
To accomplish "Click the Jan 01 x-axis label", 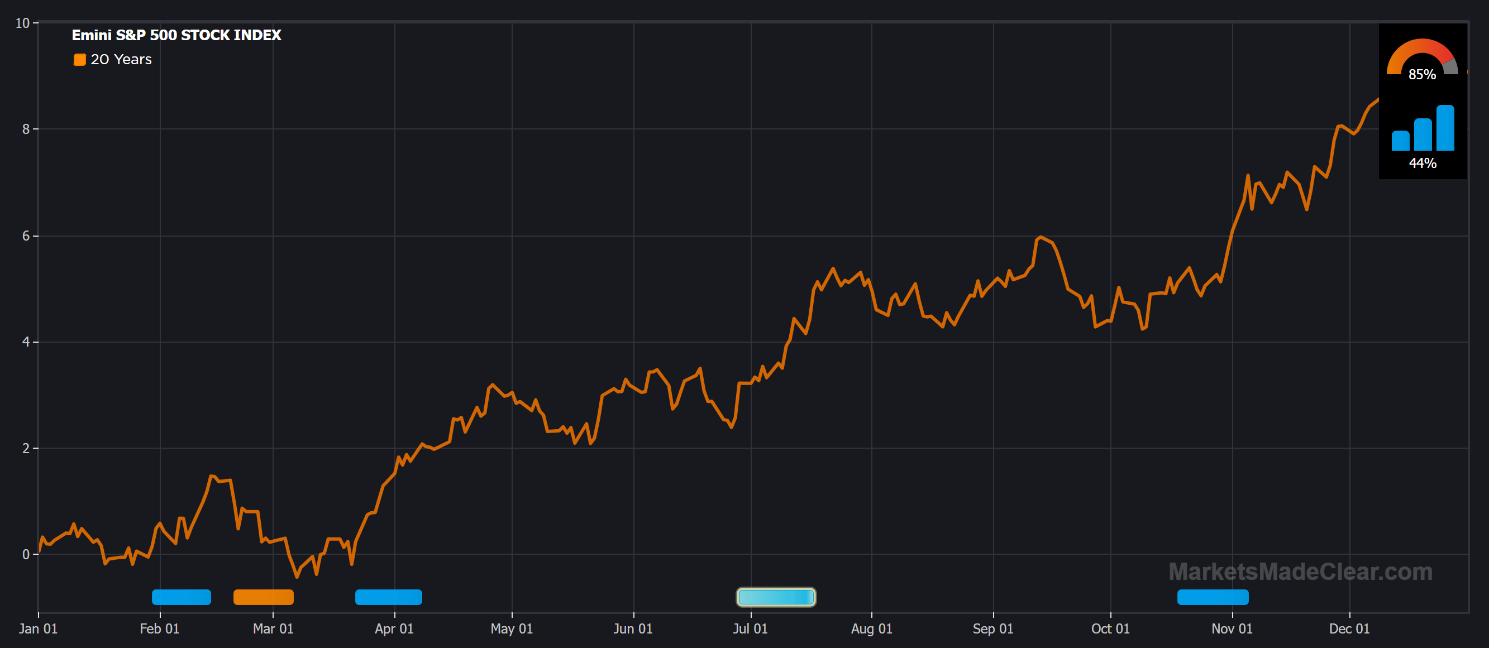I will [38, 628].
